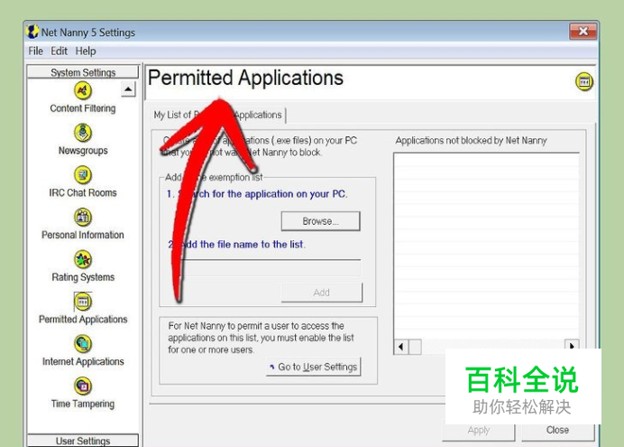
Task: Click the yellow icon in Permitted Applications header
Action: tap(584, 81)
